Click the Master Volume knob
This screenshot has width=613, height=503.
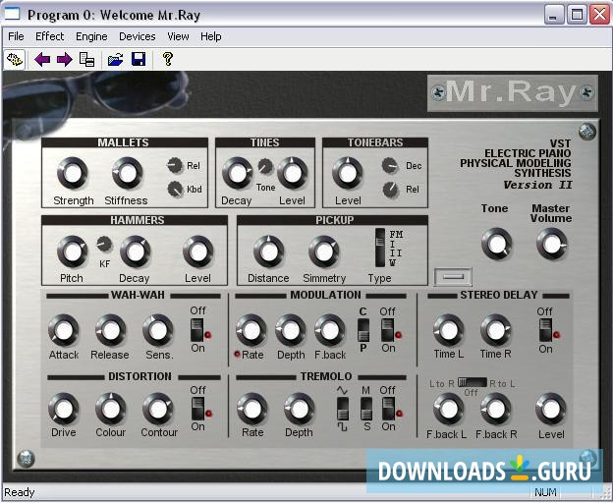pyautogui.click(x=551, y=243)
